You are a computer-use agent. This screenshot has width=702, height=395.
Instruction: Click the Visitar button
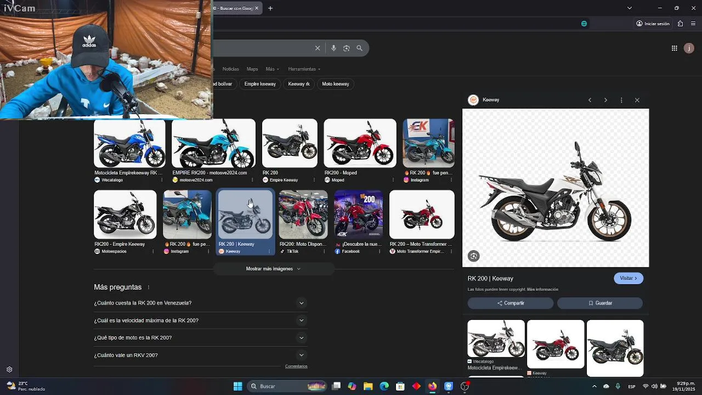point(629,278)
